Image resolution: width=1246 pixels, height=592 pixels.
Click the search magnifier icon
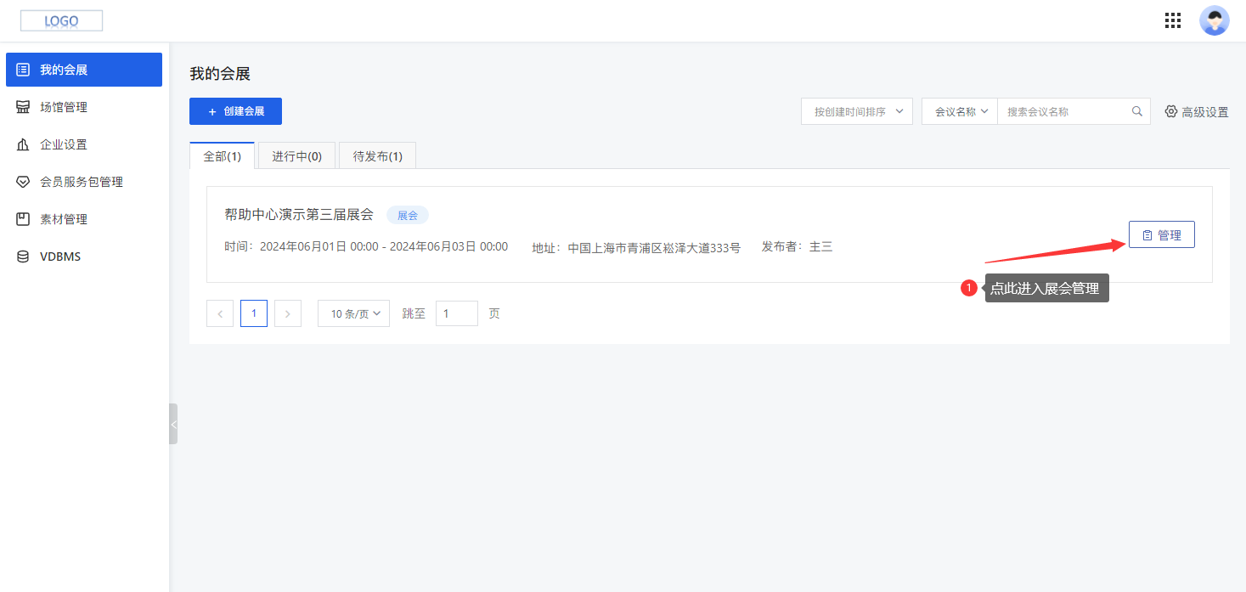point(1137,110)
